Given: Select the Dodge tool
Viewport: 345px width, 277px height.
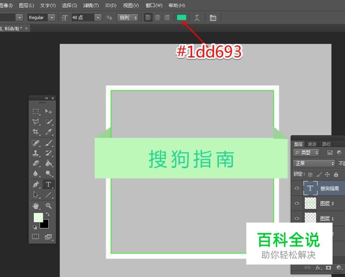Looking at the screenshot, I should coord(48,173).
